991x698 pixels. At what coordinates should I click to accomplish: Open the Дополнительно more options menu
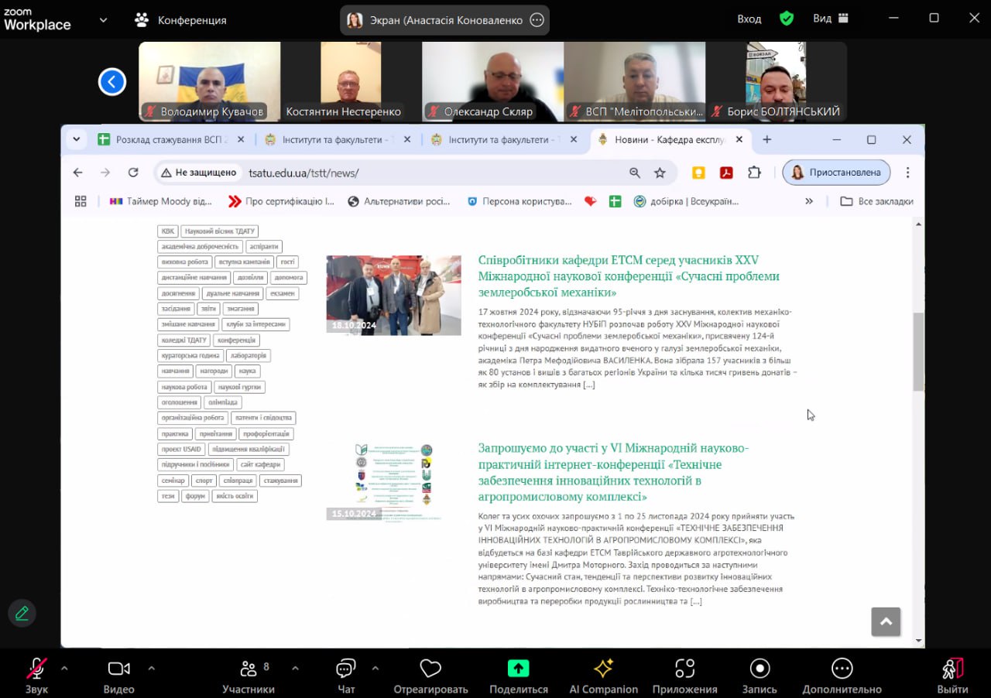pyautogui.click(x=842, y=669)
